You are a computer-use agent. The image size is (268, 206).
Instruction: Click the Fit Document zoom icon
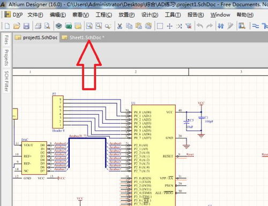(89, 26)
